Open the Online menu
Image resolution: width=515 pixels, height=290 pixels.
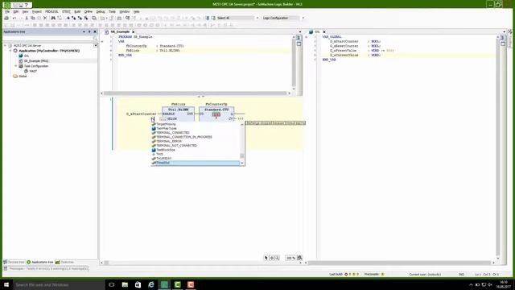[89, 11]
